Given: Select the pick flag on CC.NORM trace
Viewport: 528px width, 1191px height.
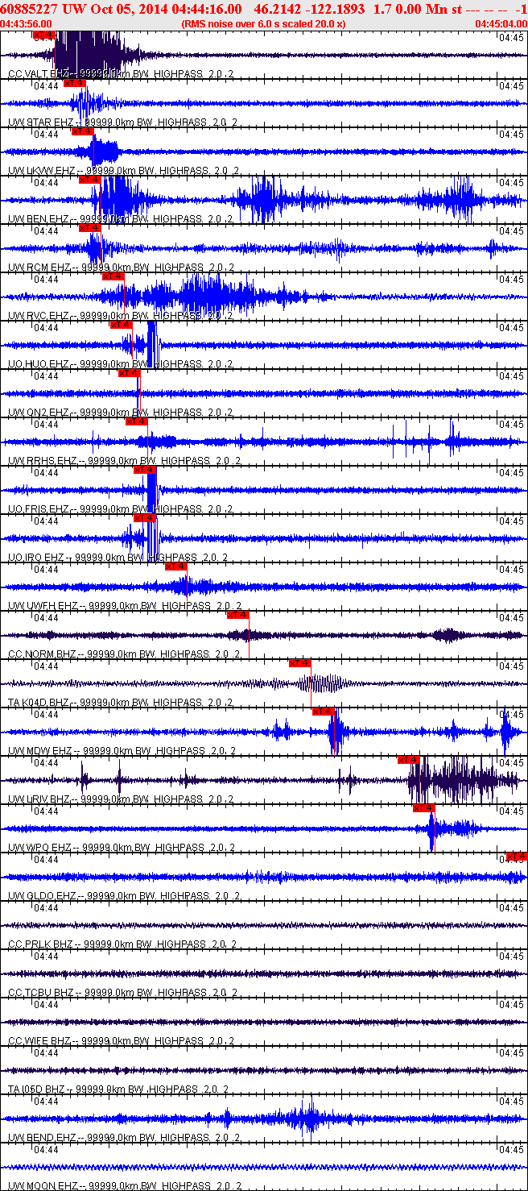Looking at the screenshot, I should pos(238,615).
